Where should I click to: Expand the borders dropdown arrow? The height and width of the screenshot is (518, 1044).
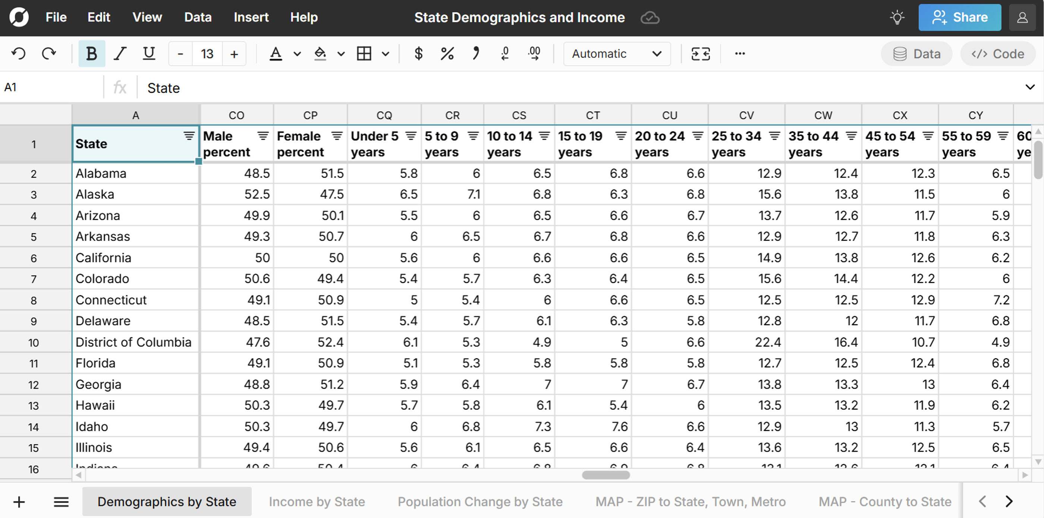coord(386,53)
